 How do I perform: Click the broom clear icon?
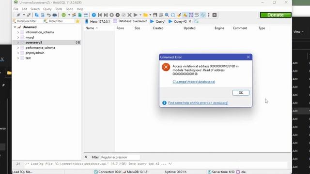pyautogui.click(x=179, y=15)
